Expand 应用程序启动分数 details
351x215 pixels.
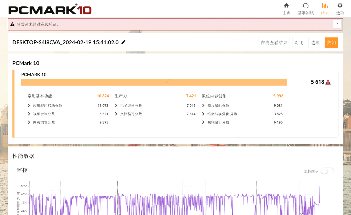[x=29, y=106]
